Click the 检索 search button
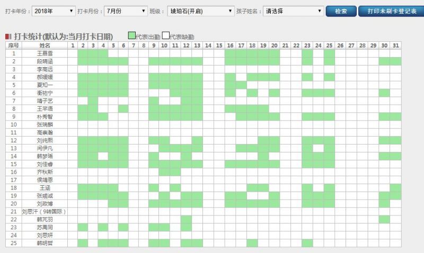 coord(341,11)
